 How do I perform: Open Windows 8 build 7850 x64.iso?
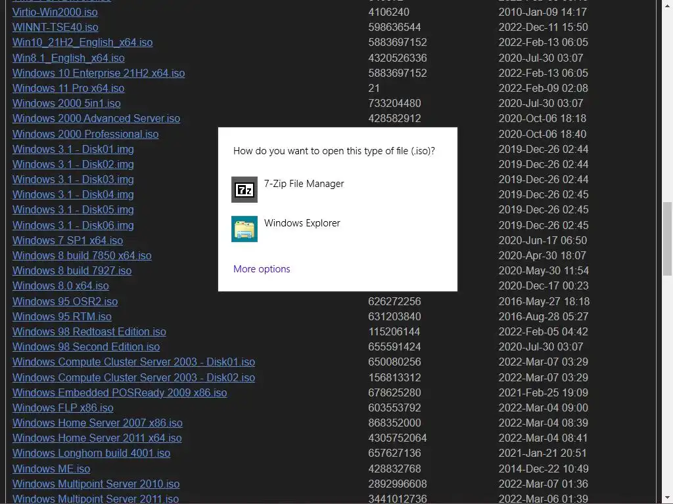pyautogui.click(x=82, y=255)
